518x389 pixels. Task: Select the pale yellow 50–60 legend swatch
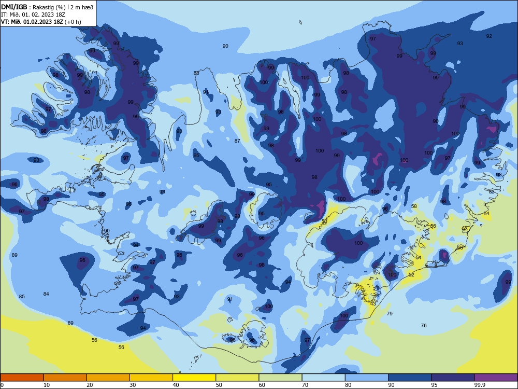237,378
